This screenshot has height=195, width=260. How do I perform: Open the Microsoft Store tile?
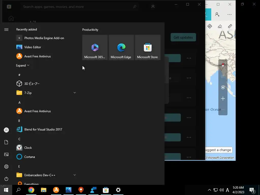tap(148, 47)
